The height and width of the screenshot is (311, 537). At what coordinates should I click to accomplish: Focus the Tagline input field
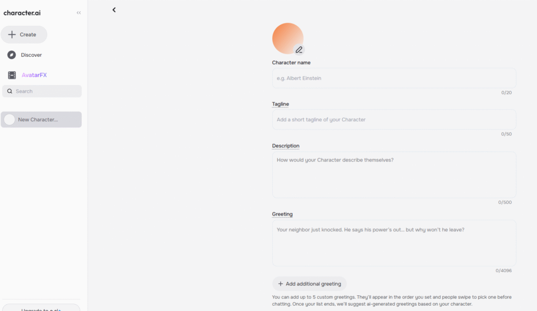point(394,120)
